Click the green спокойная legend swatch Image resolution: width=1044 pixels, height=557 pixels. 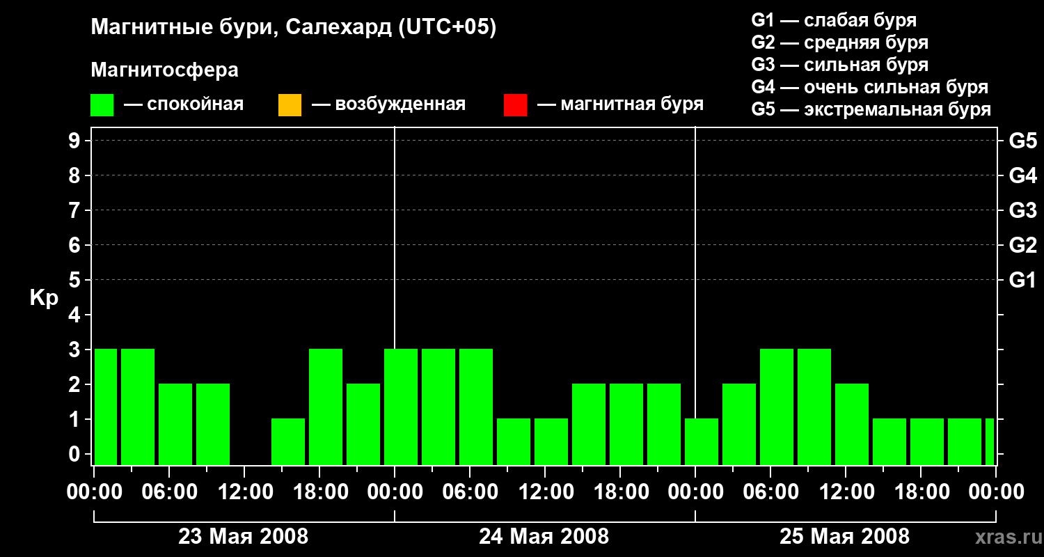click(x=102, y=105)
